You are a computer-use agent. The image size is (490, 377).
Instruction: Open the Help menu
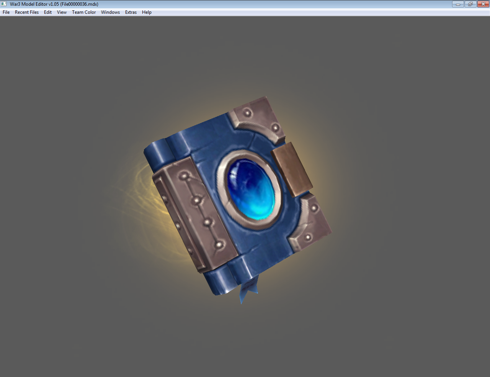[147, 12]
